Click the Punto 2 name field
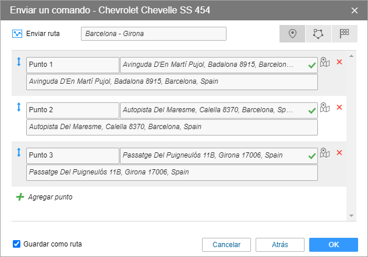The width and height of the screenshot is (368, 257). [x=72, y=110]
